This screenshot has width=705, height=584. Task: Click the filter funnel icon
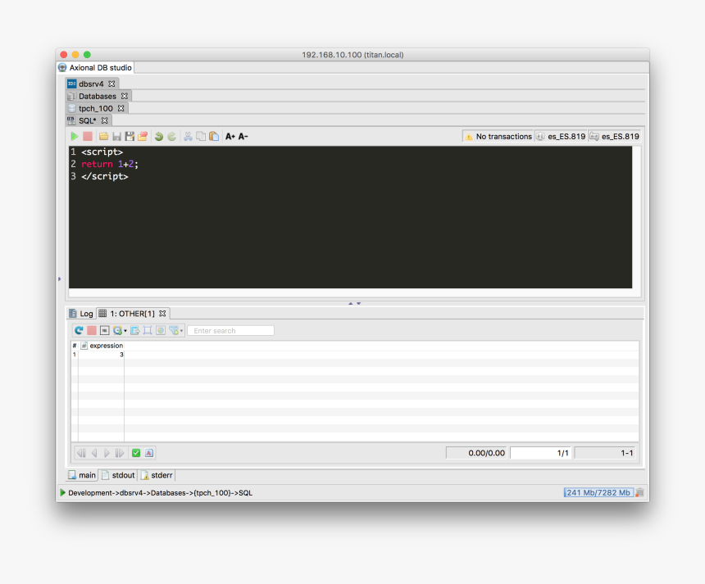174,331
